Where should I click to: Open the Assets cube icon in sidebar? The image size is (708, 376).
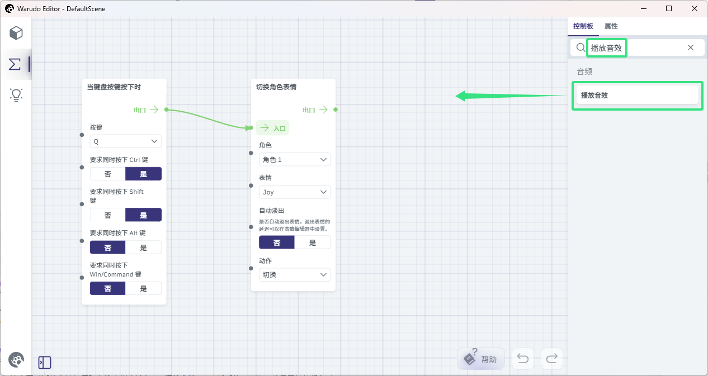coord(16,33)
